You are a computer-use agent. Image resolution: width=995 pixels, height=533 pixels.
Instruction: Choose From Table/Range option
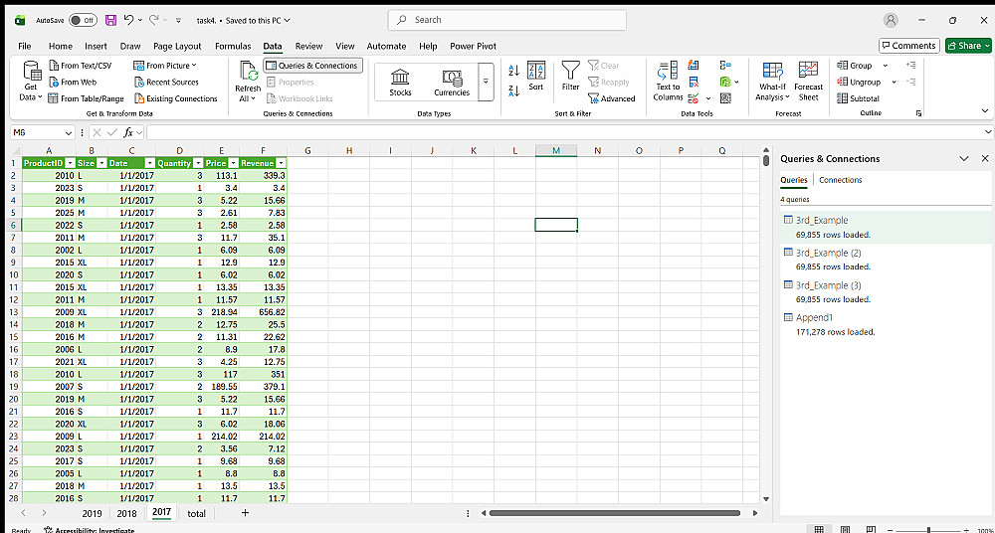point(87,98)
